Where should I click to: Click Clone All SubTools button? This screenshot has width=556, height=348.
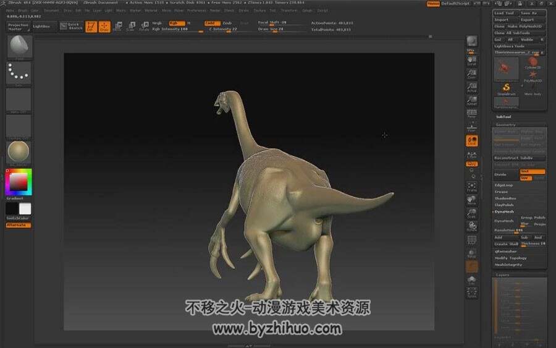520,33
